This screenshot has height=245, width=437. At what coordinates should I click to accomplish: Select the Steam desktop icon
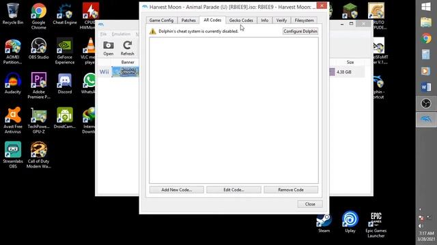[324, 223]
